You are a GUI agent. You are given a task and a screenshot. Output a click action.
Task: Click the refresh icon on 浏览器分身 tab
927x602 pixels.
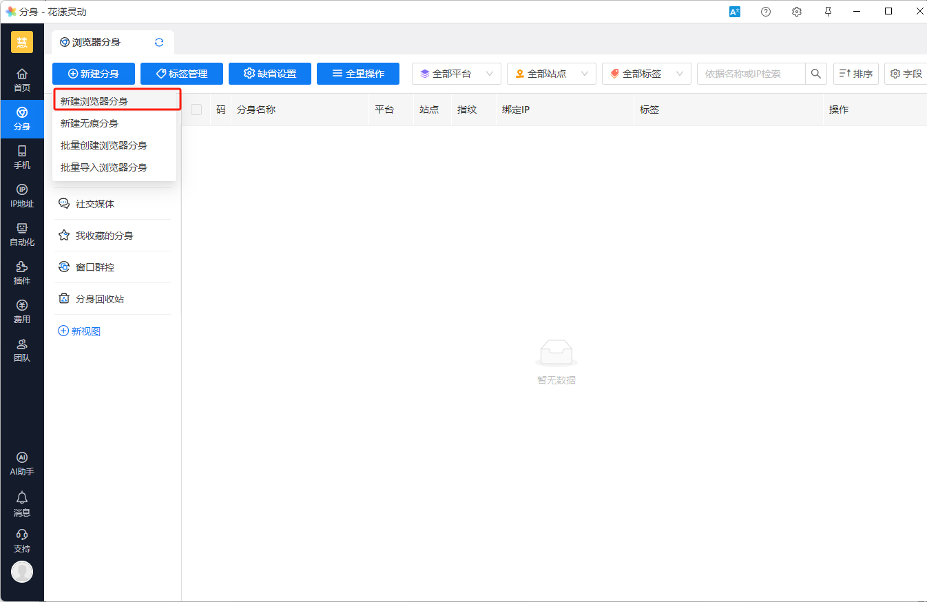[x=159, y=43]
